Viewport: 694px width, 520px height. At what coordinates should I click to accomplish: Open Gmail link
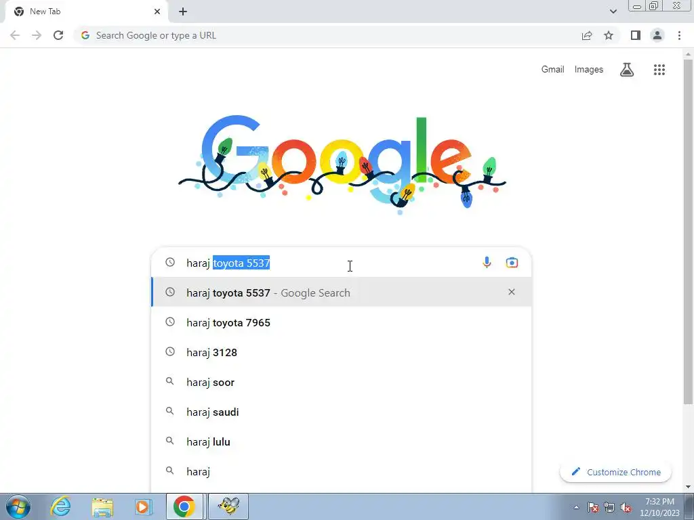(552, 70)
